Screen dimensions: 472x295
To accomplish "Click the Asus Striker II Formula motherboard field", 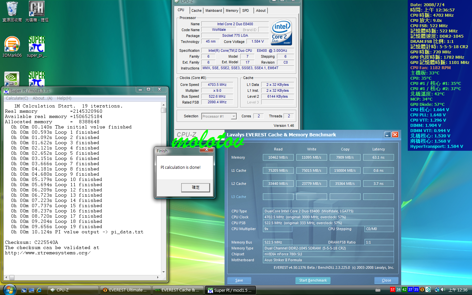I will (328, 260).
